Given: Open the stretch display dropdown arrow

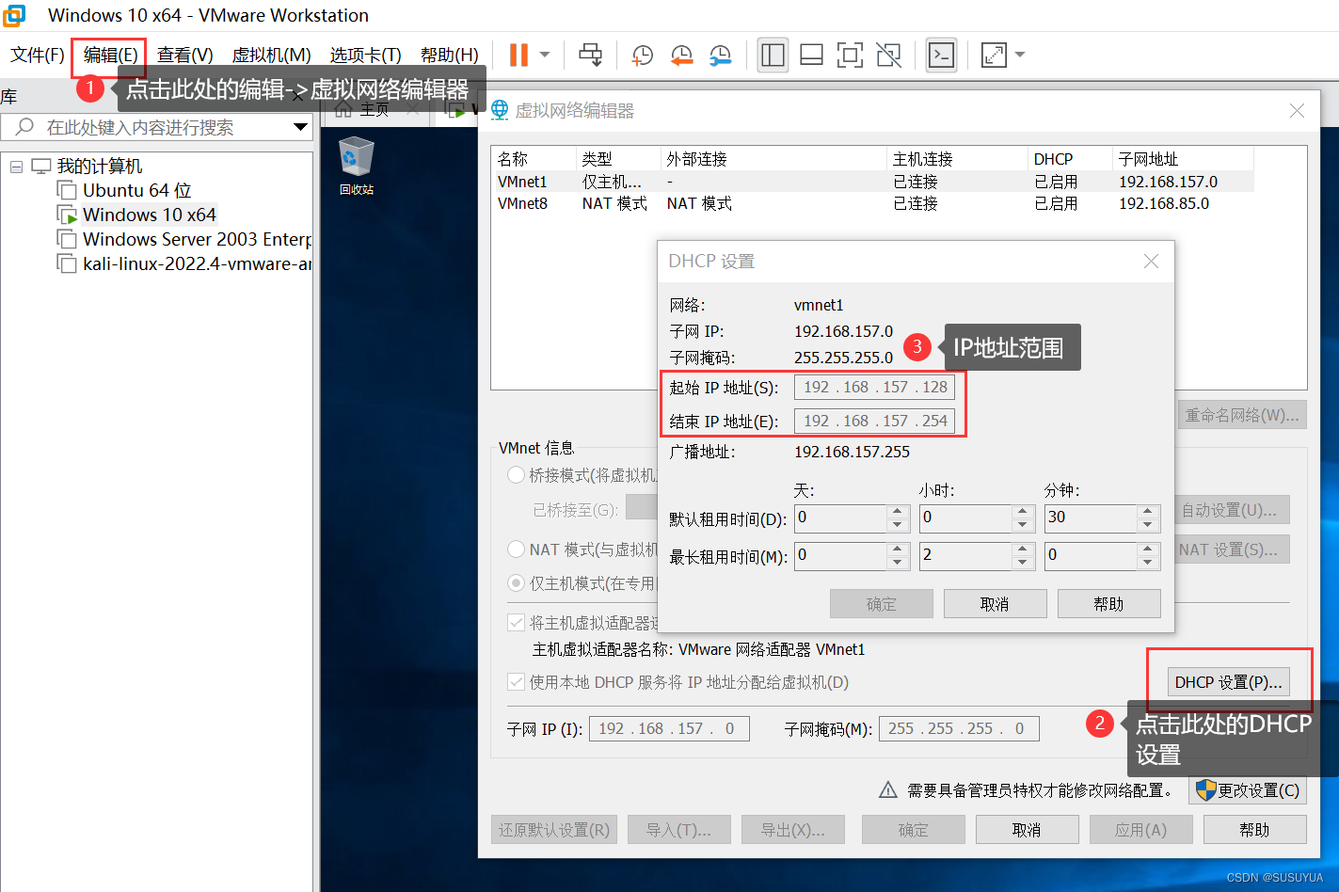Looking at the screenshot, I should point(1020,55).
